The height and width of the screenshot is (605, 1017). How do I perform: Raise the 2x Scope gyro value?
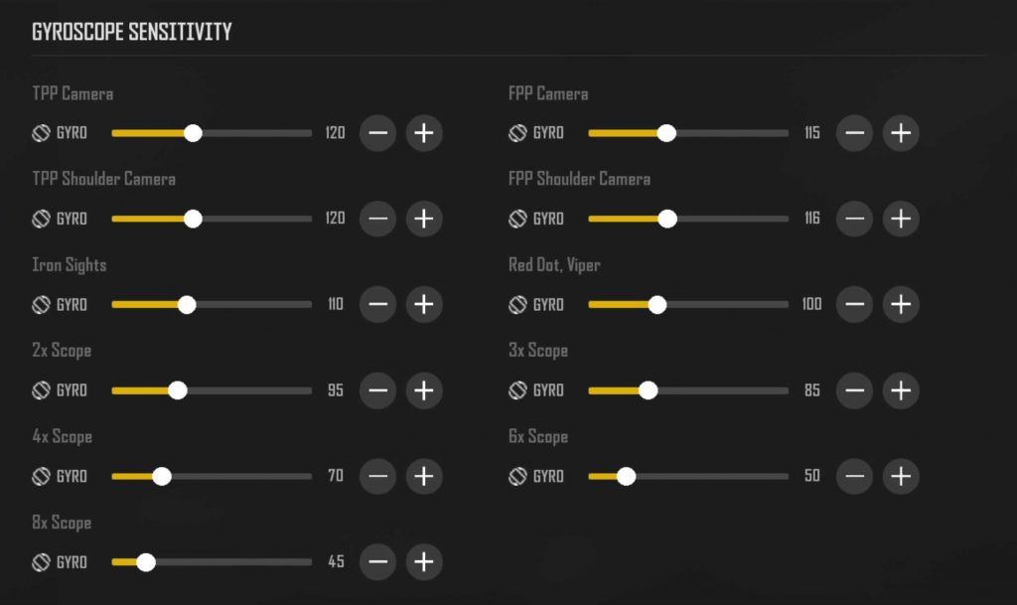pos(424,390)
